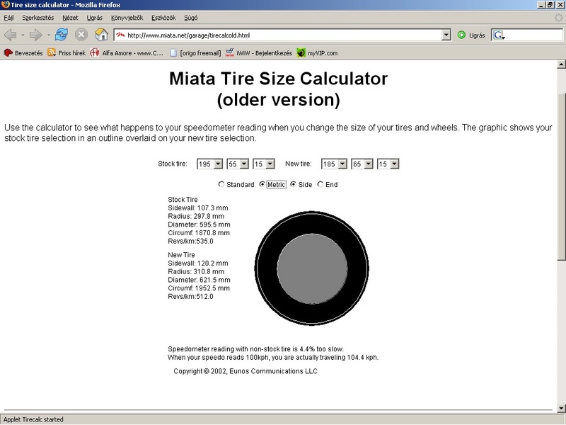Click the new "Sidewall: 120.2 mm" value
Image resolution: width=566 pixels, height=425 pixels.
coord(198,263)
